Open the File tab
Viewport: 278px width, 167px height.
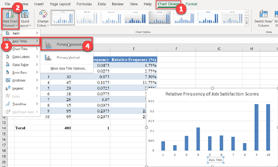click(x=7, y=4)
